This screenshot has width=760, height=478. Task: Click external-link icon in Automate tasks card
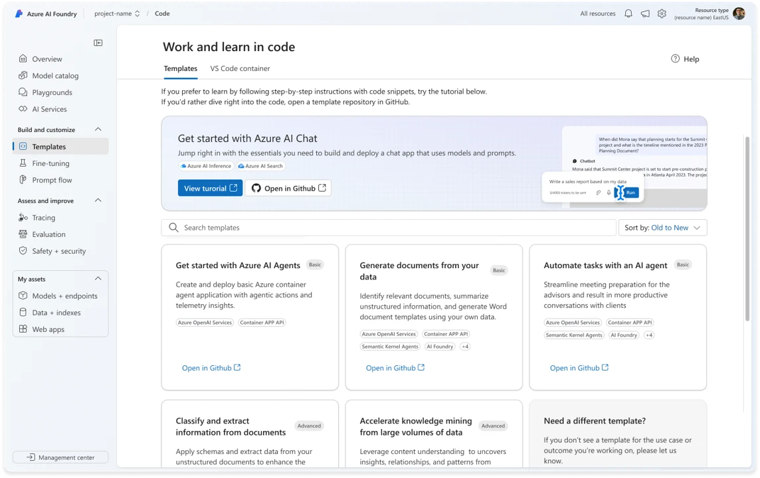(605, 368)
